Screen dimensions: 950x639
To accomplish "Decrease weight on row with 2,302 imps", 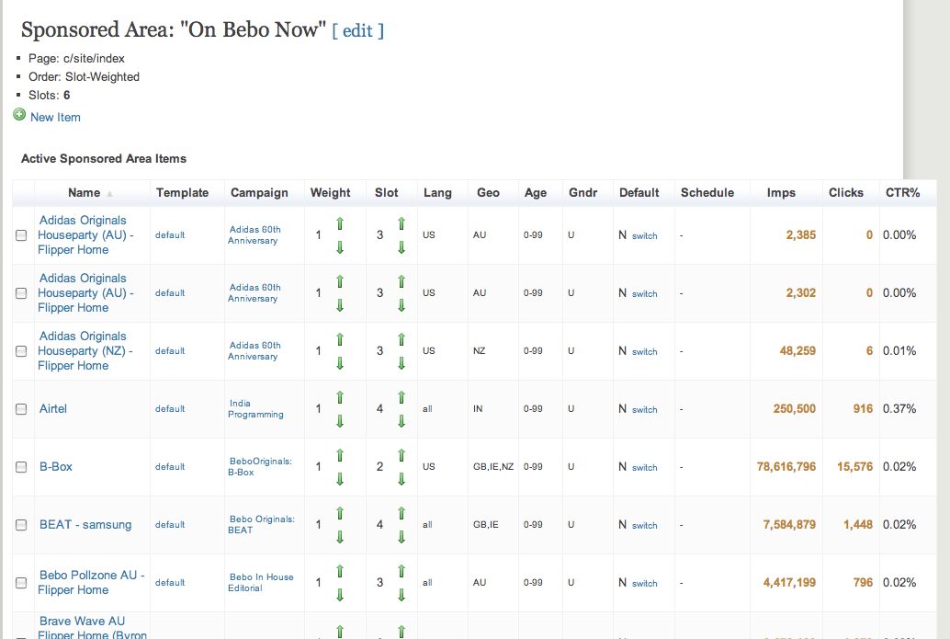I will pos(340,305).
